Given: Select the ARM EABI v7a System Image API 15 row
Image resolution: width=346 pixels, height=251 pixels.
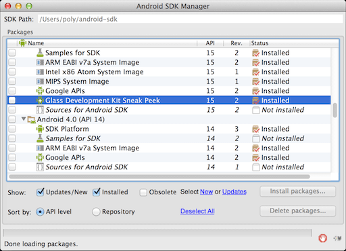Looking at the screenshot, I should tap(169, 62).
